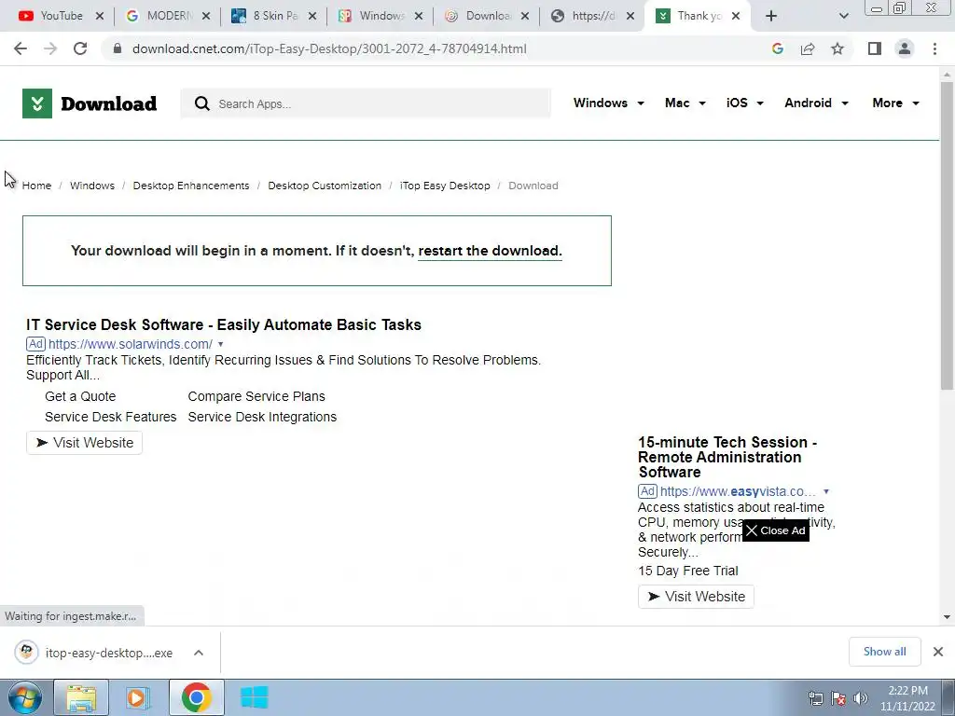Expand download item options chevron

(x=199, y=653)
